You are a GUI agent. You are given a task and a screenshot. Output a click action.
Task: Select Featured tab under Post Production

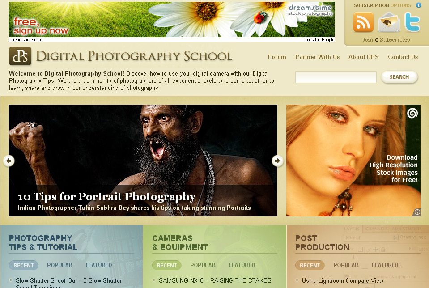[385, 265]
